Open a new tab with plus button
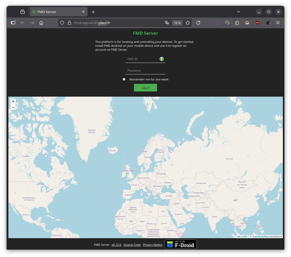 coord(93,12)
